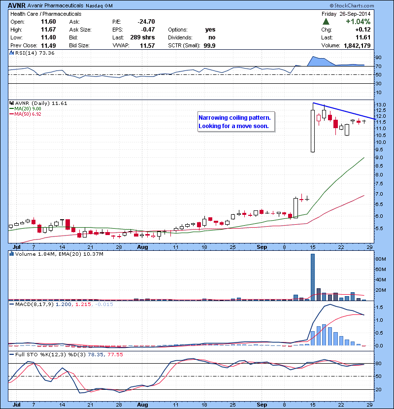Click the 9.0 price axis label
The height and width of the screenshot is (409, 394).
pos(379,158)
